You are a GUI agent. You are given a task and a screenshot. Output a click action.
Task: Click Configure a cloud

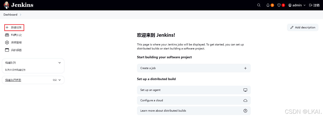click(x=194, y=100)
